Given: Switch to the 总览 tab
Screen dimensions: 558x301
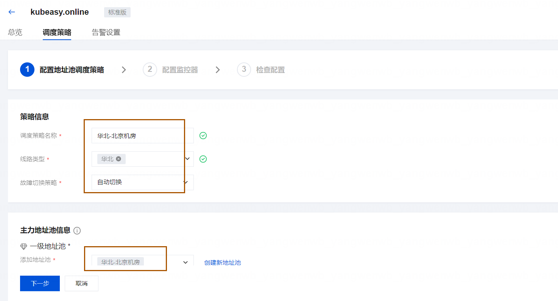Looking at the screenshot, I should coord(15,32).
